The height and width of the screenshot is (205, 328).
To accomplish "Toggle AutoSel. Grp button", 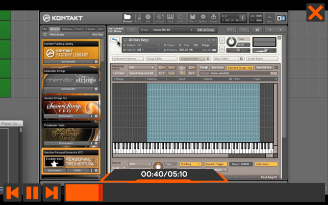I will pos(264,67).
